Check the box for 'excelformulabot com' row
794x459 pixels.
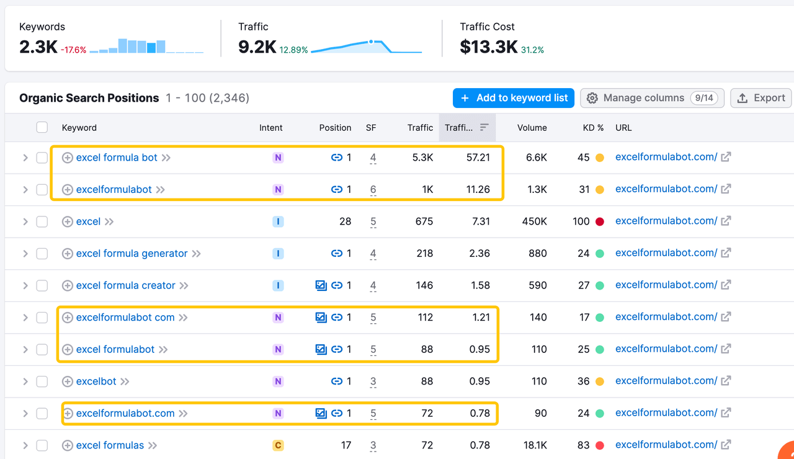pos(42,318)
